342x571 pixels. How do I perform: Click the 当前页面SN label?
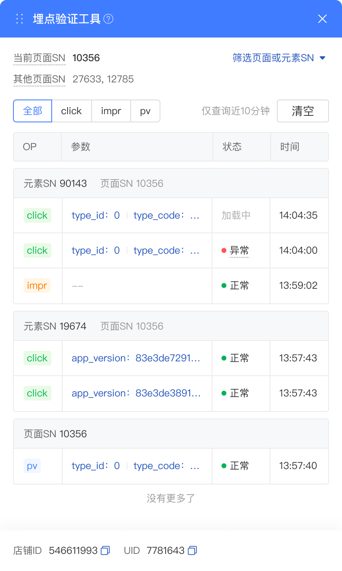tap(39, 58)
